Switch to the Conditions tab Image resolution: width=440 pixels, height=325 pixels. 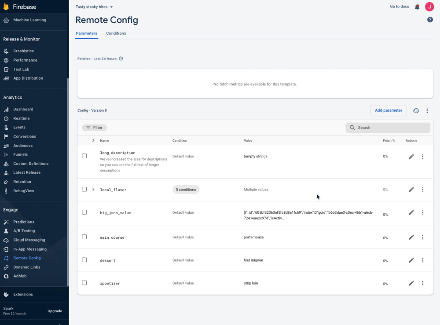pyautogui.click(x=116, y=33)
